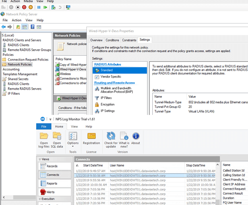Screen dimensions: 248x205
Task: Open the Alerts view
Action: tap(55, 192)
